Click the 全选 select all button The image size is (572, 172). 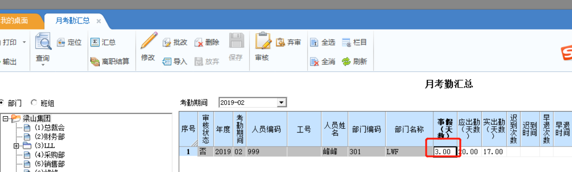(x=322, y=42)
